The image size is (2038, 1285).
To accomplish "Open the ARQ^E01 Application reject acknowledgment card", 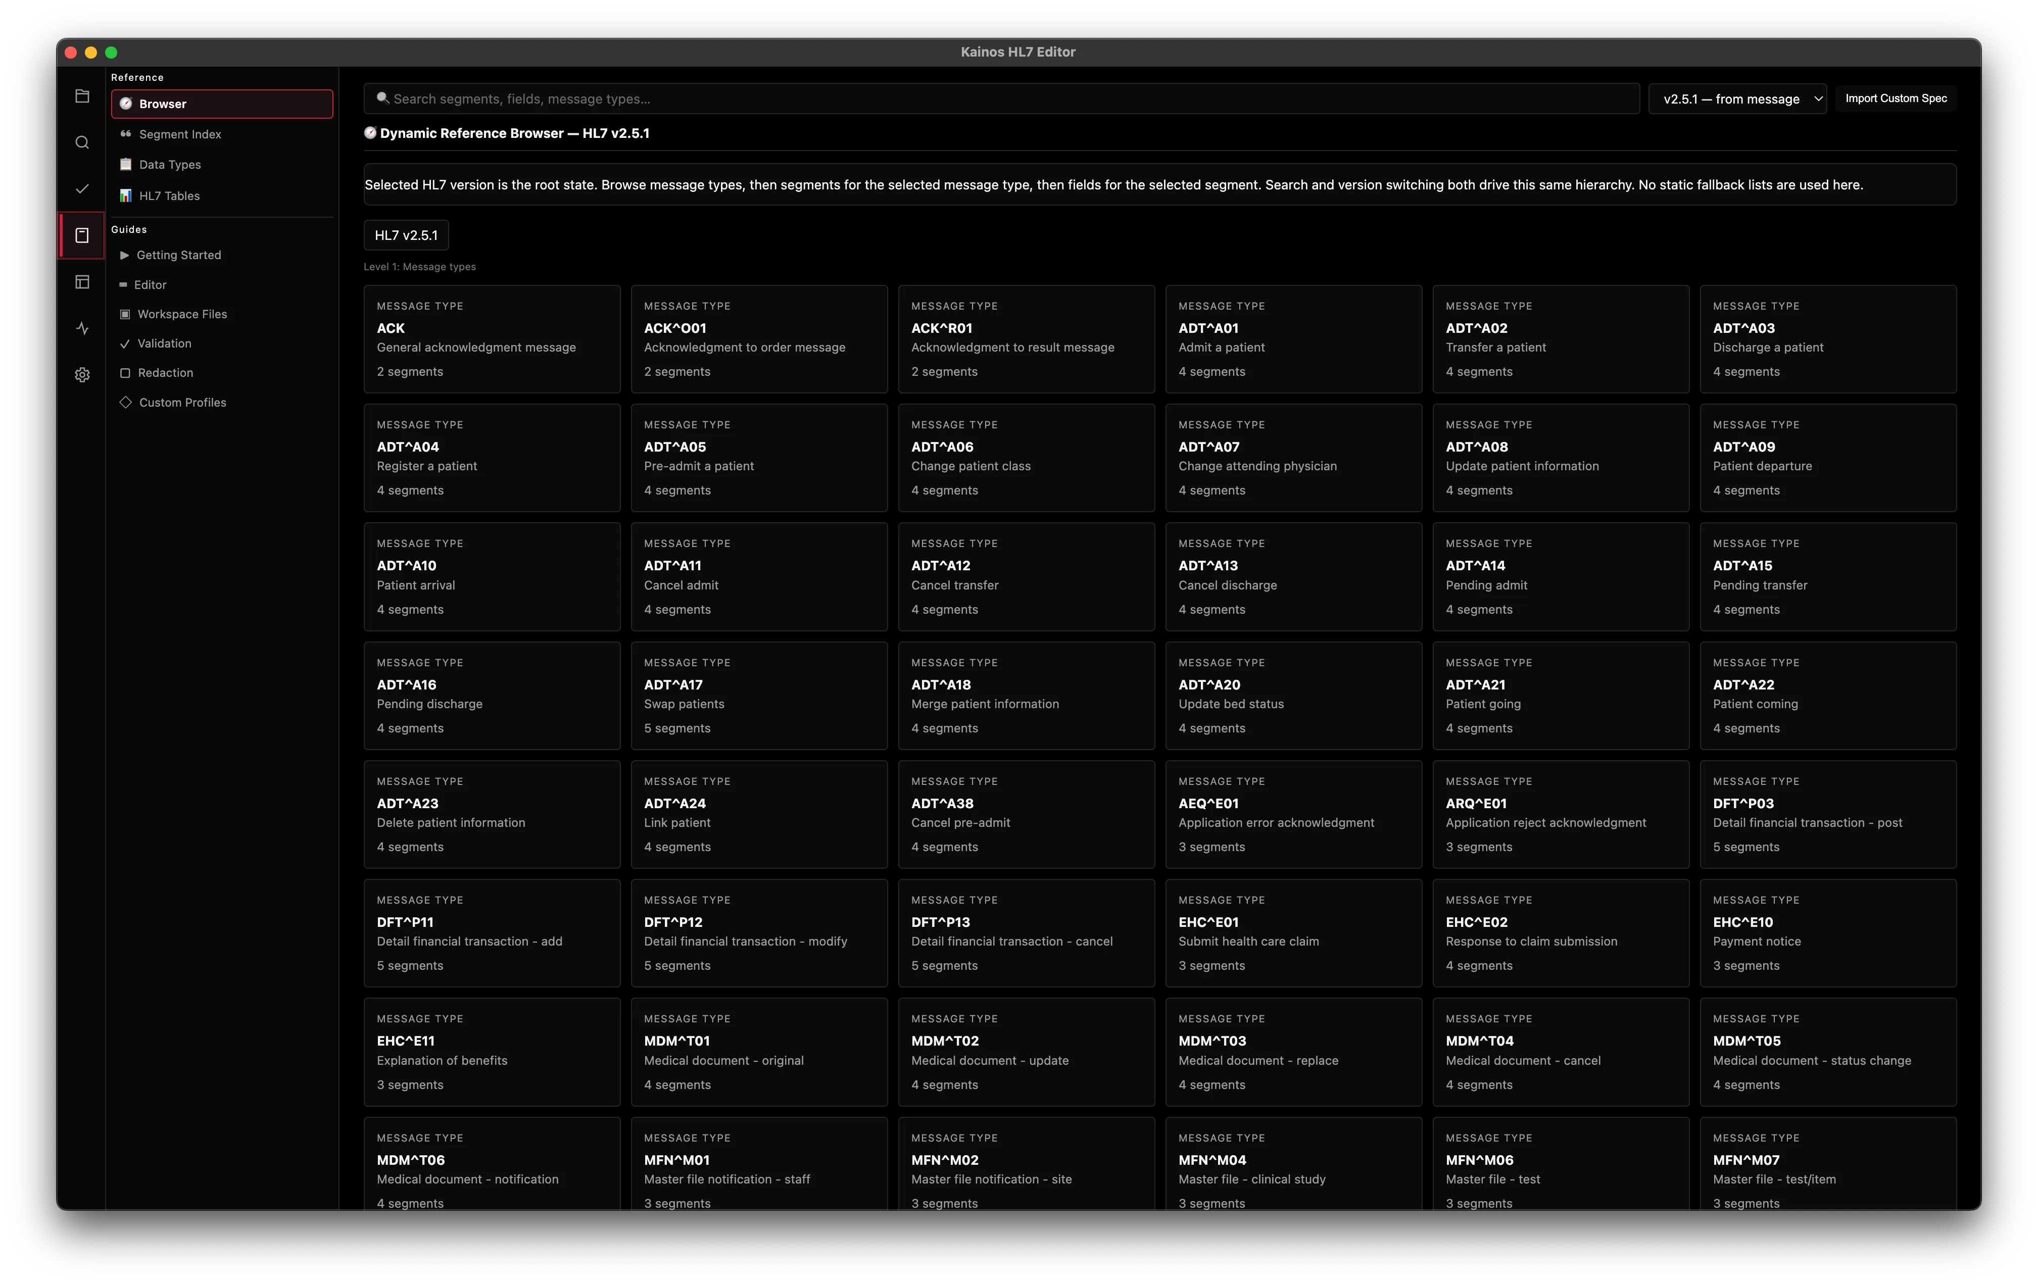I will pos(1561,815).
